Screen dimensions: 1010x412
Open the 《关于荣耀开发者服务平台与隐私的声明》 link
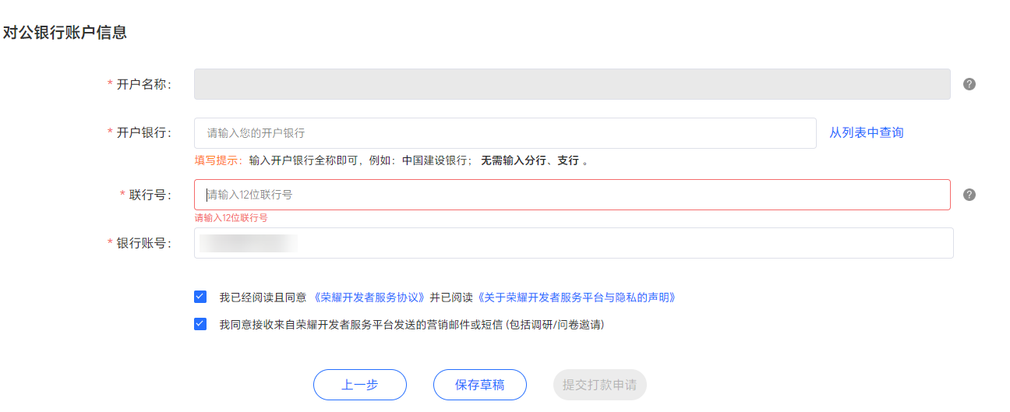(x=575, y=298)
